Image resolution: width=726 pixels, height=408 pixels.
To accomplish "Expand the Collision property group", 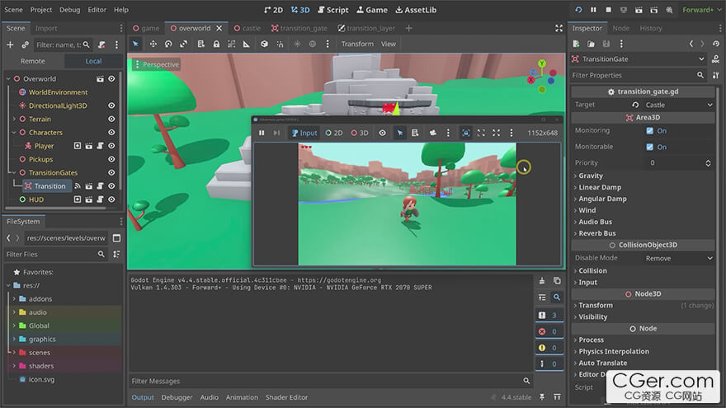I will click(592, 270).
